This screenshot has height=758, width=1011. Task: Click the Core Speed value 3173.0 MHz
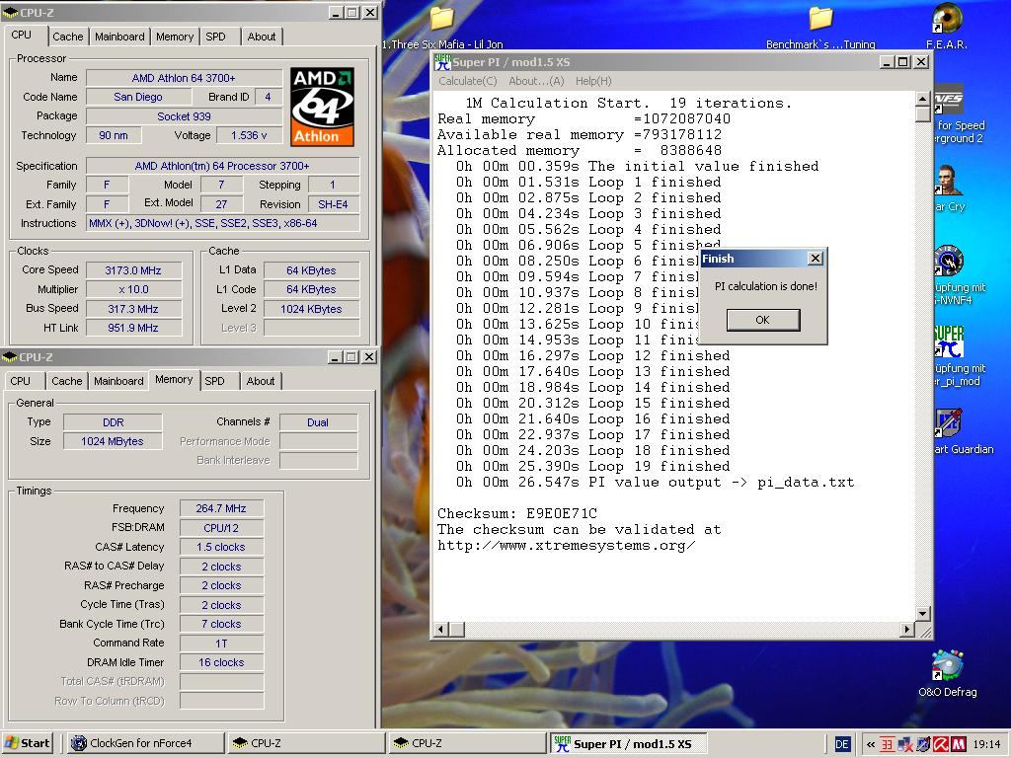pos(133,270)
